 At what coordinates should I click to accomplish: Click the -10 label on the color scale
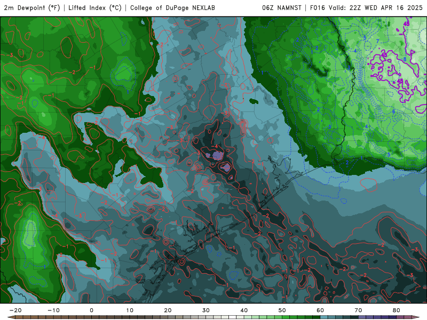[53, 310]
